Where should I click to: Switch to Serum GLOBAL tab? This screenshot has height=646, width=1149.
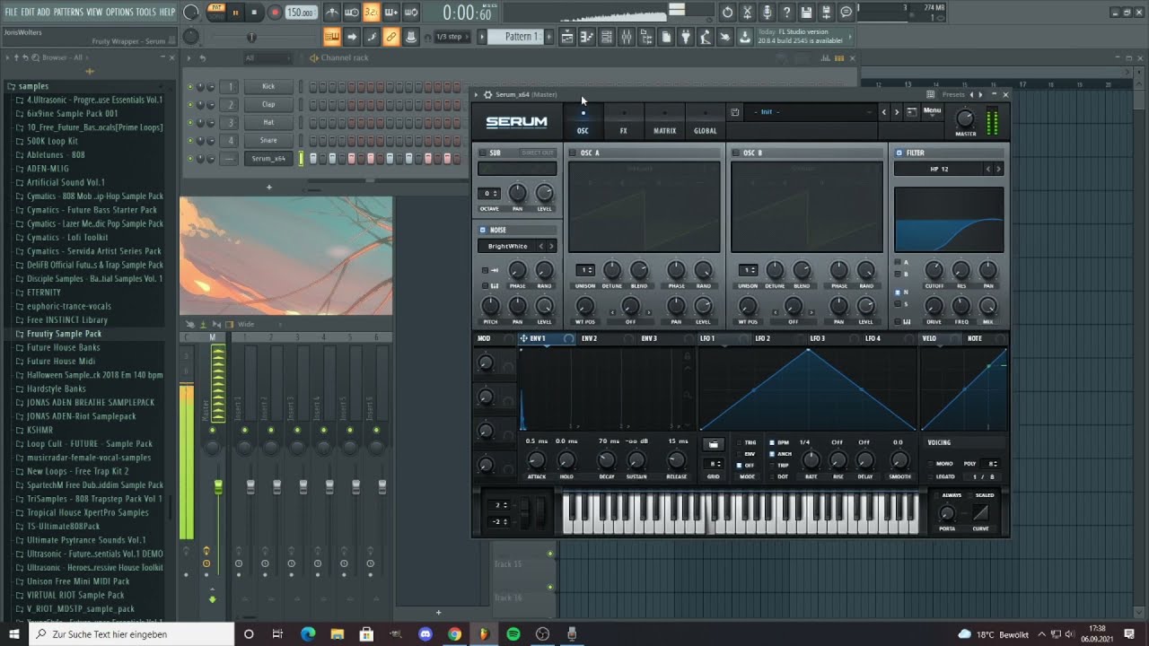coord(705,121)
